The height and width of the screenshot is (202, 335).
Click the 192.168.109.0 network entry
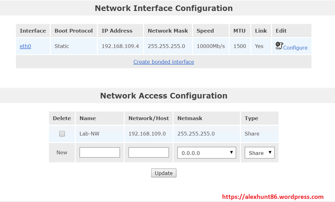(x=147, y=134)
